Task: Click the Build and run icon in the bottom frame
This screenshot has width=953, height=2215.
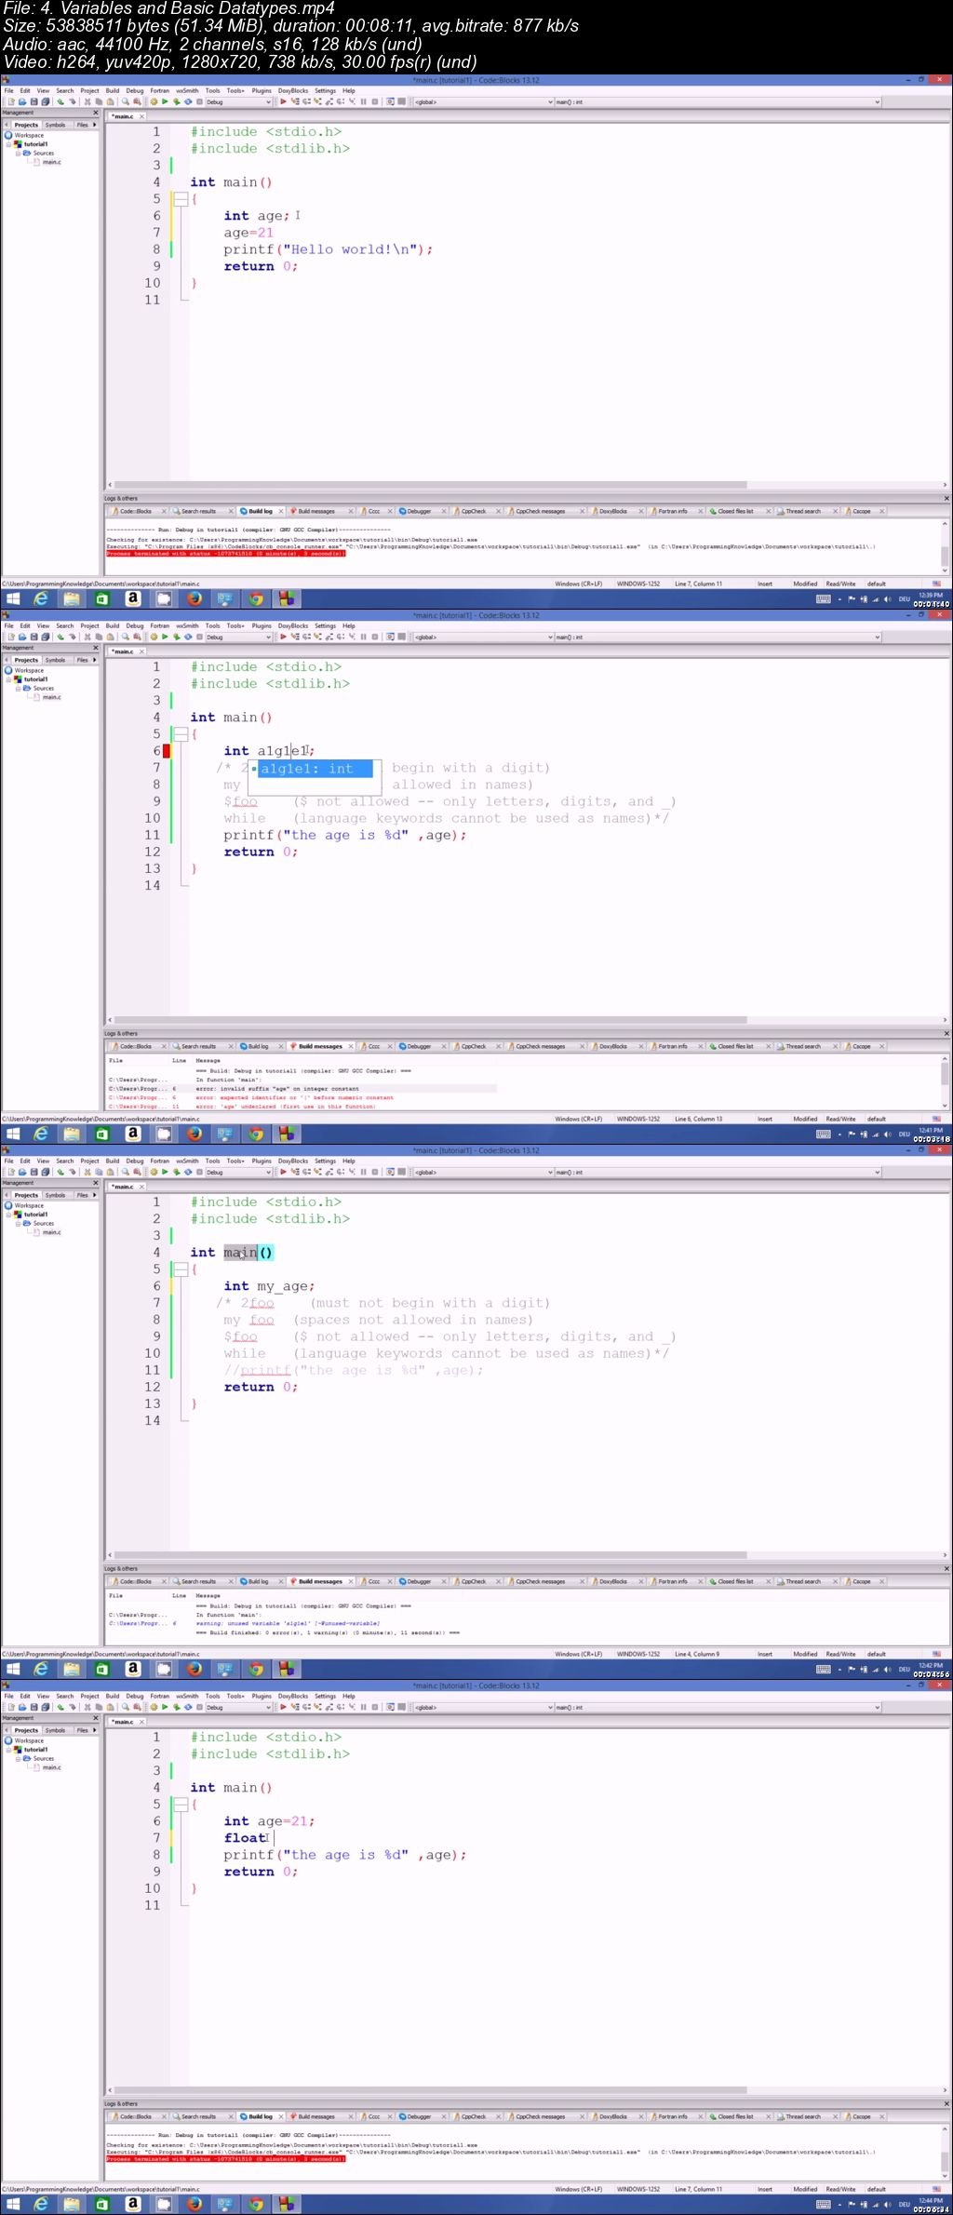Action: [177, 1708]
